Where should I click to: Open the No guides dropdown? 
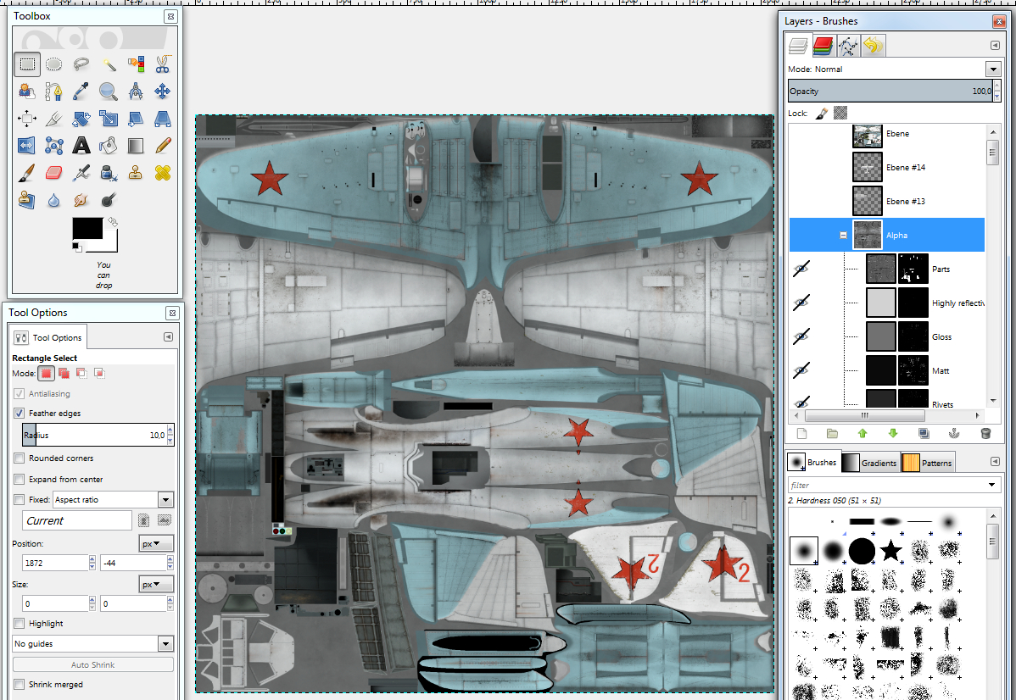click(165, 644)
